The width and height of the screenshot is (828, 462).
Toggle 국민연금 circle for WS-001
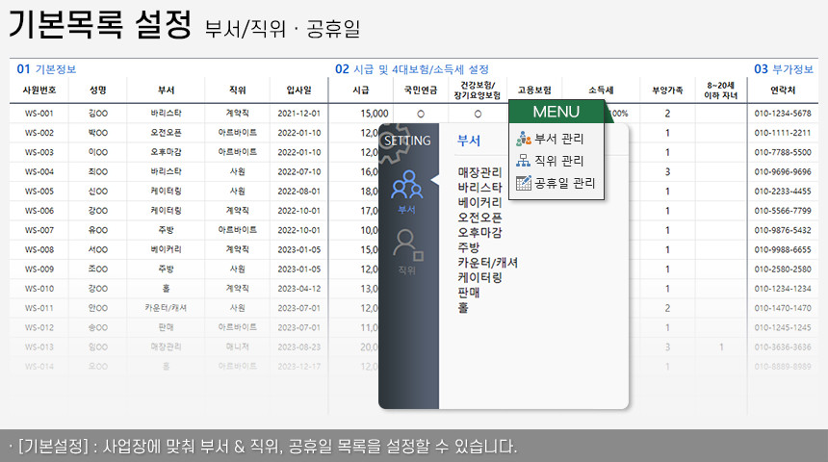tap(421, 114)
